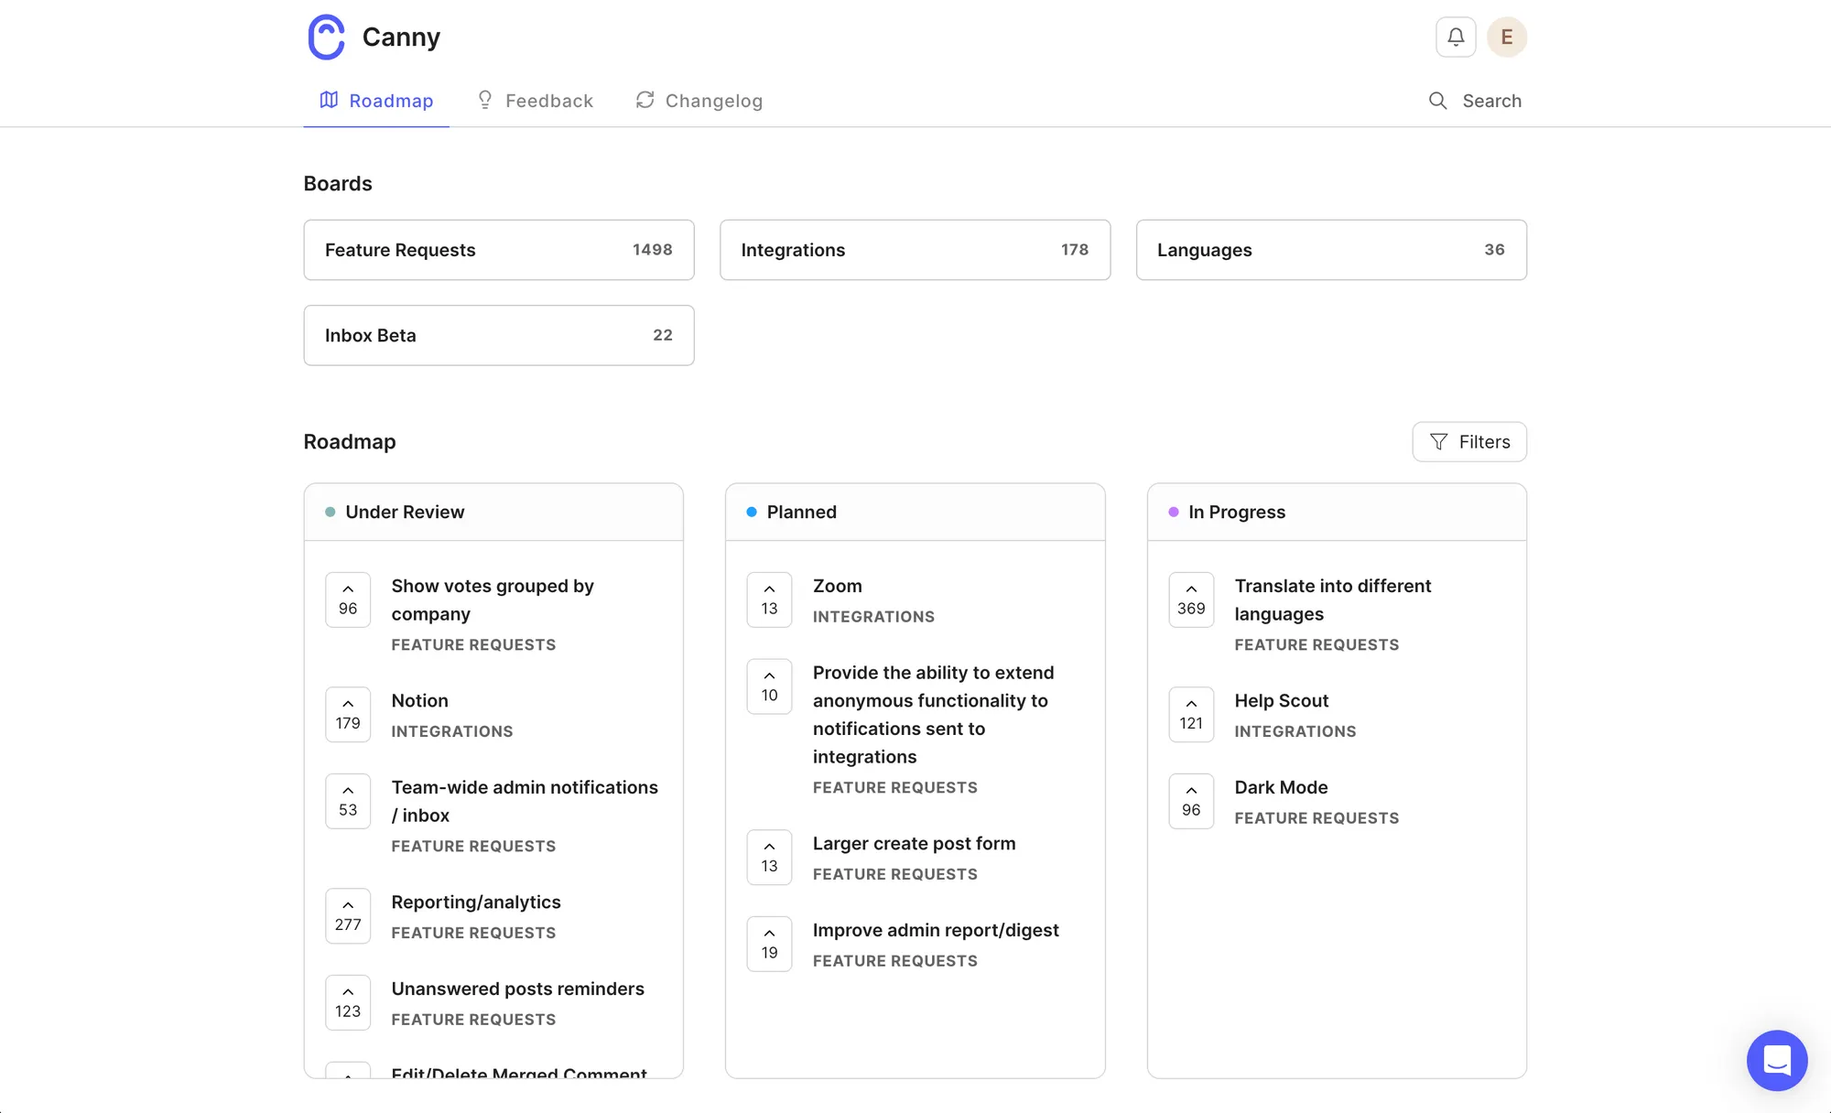The width and height of the screenshot is (1831, 1113).
Task: Open the Reporting/analytics post title
Action: 476,902
